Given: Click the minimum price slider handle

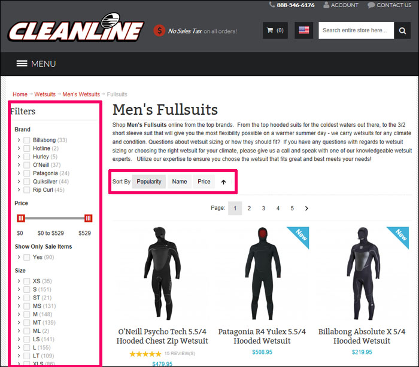Looking at the screenshot, I should pos(21,218).
